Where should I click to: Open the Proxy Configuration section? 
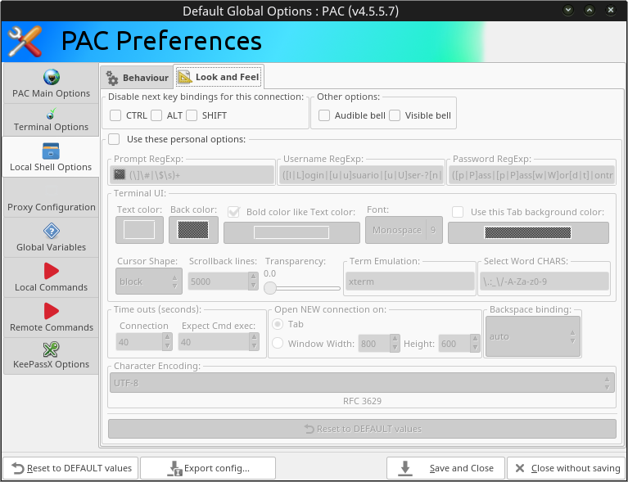pyautogui.click(x=51, y=197)
